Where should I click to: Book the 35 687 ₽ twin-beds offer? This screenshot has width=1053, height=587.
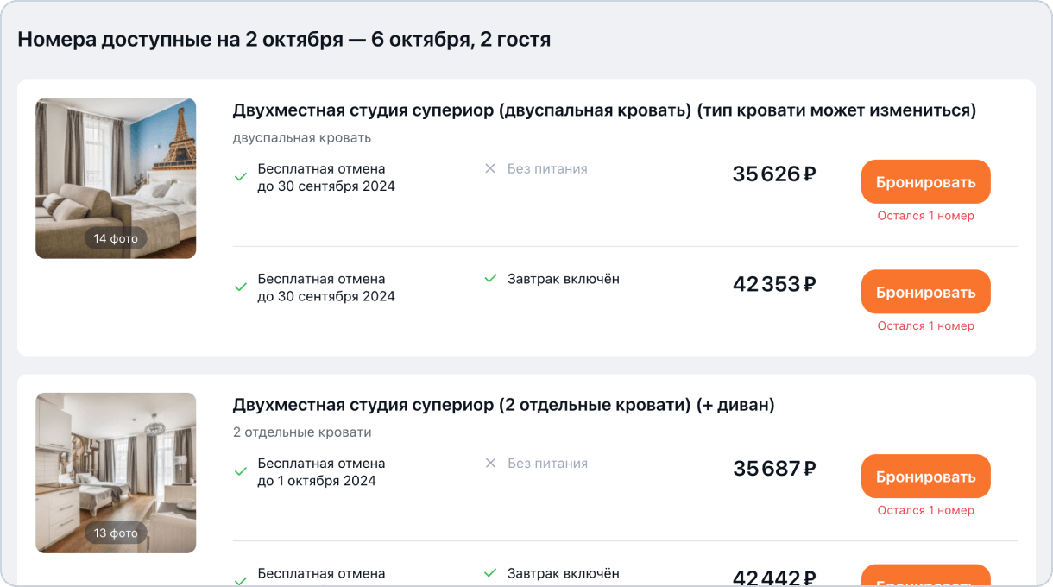[925, 477]
